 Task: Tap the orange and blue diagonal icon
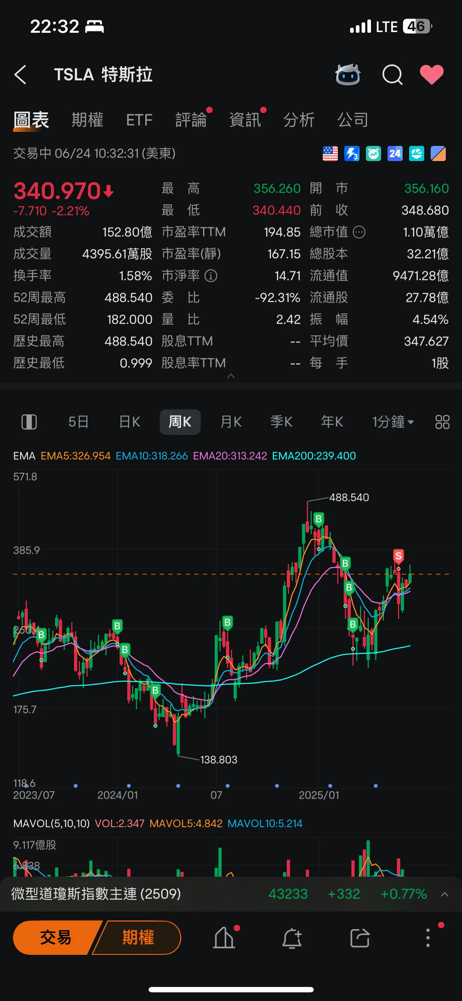pyautogui.click(x=438, y=154)
